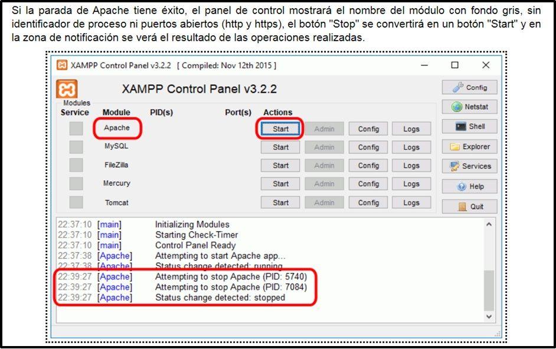
Task: Start the Apache module
Action: (280, 129)
